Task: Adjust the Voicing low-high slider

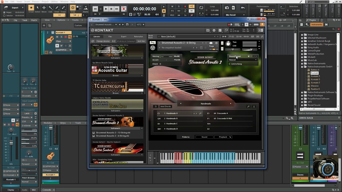Action: (x=166, y=57)
